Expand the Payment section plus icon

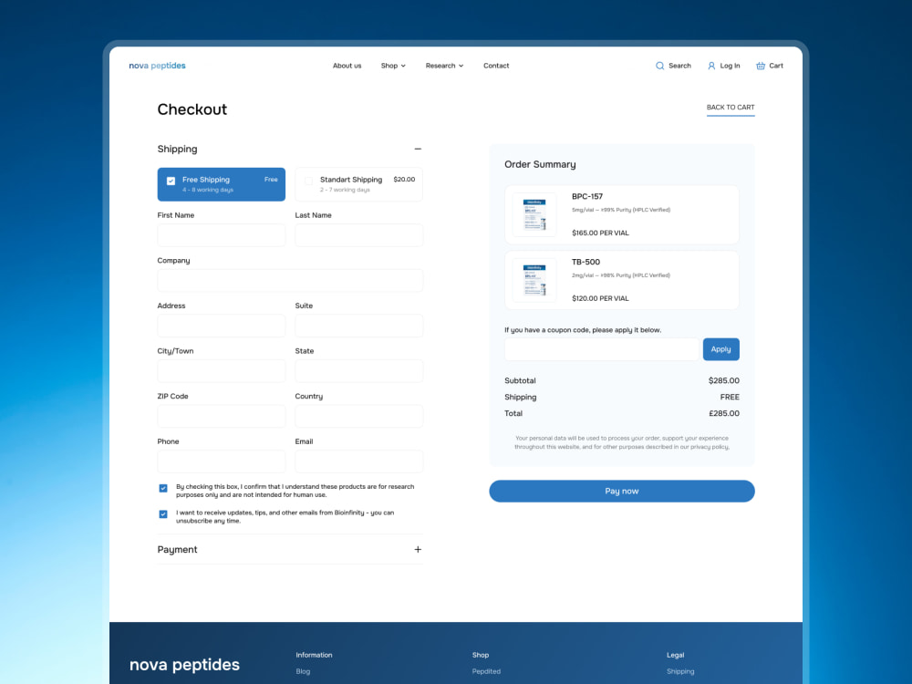(418, 550)
